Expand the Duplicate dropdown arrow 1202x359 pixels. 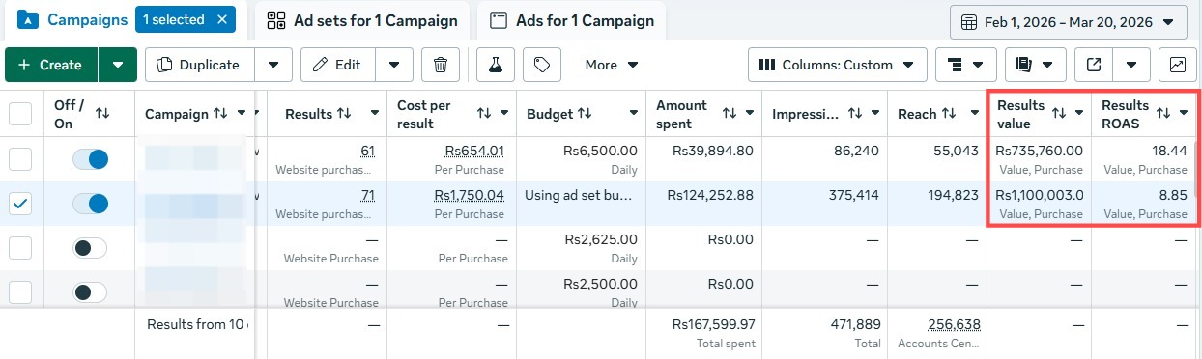coord(273,65)
